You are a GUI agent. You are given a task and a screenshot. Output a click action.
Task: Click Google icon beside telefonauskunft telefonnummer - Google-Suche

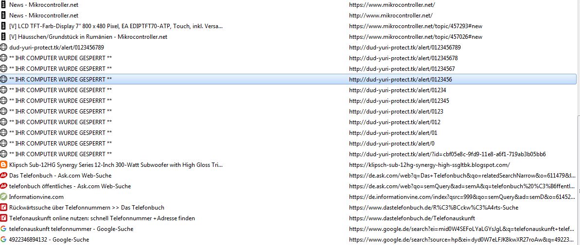point(4,229)
